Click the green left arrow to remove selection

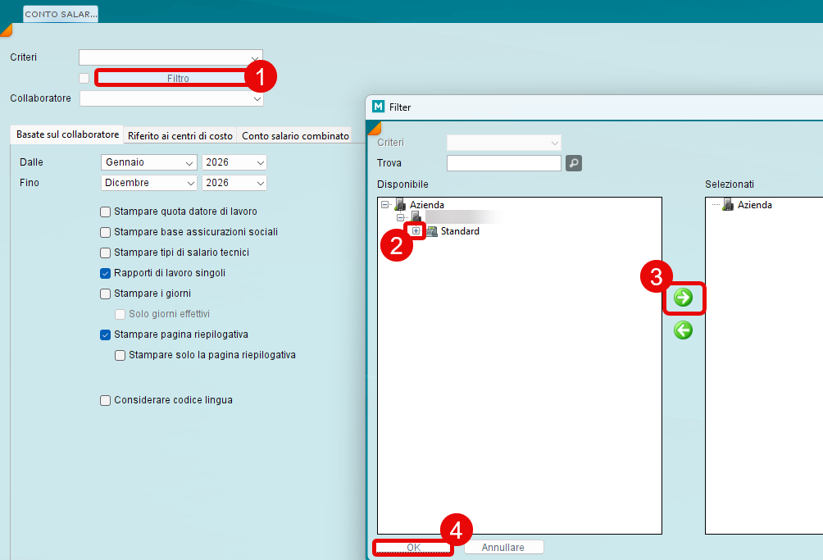[683, 330]
